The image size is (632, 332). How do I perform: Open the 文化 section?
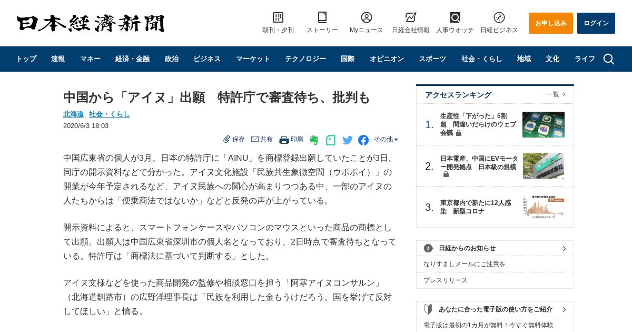click(x=552, y=59)
